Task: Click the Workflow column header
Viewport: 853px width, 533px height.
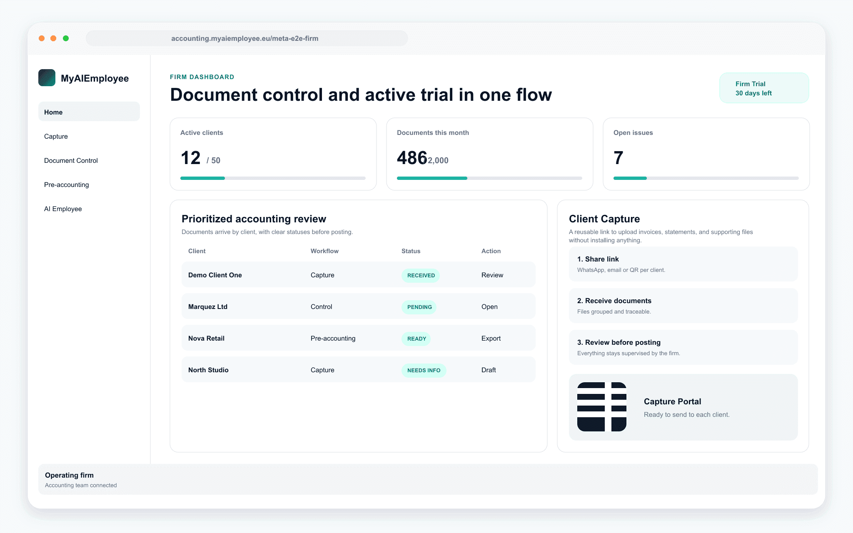Action: 324,251
